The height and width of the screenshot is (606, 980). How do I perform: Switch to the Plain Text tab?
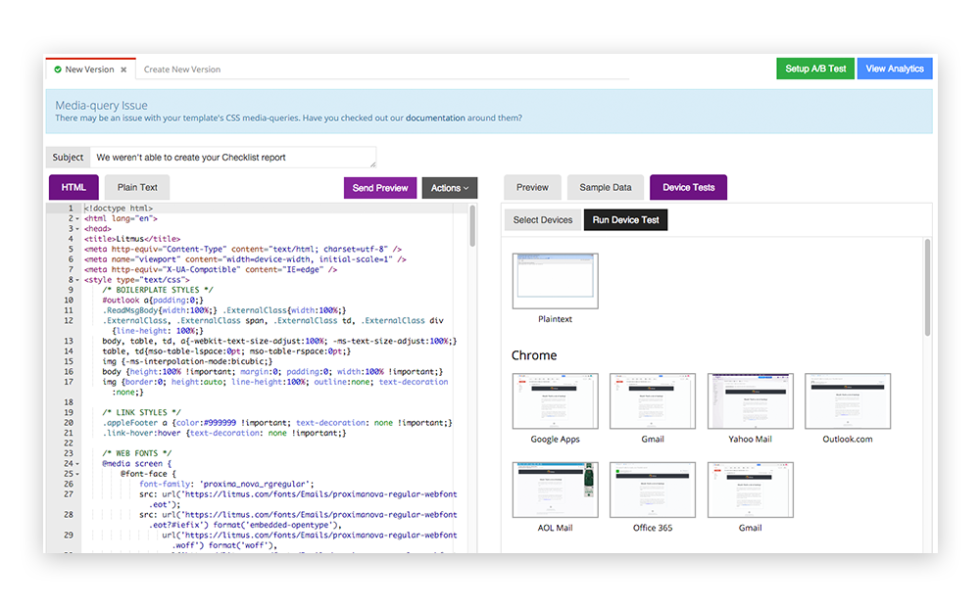137,187
